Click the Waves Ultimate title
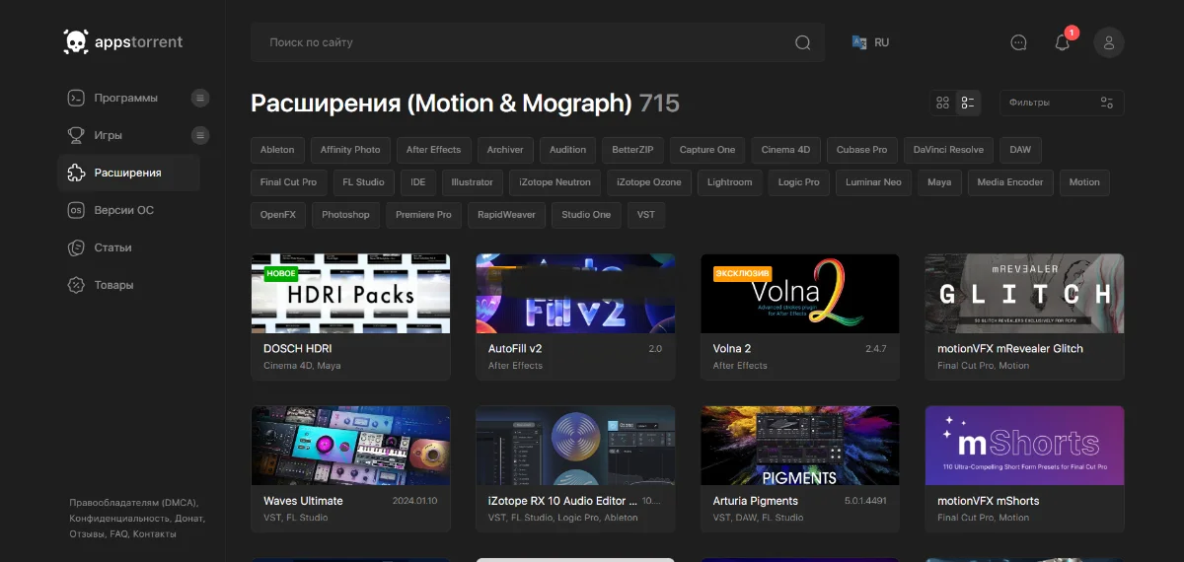1184x562 pixels. 303,501
